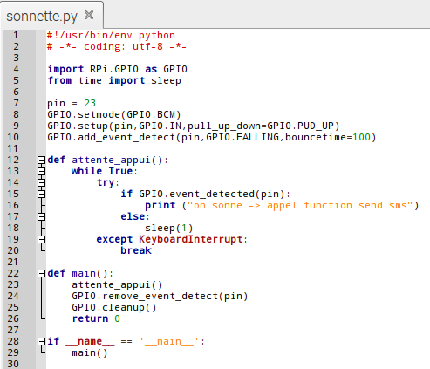Click line number 30 in the margin

(x=13, y=364)
